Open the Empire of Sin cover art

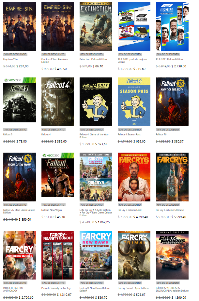(x=20, y=26)
